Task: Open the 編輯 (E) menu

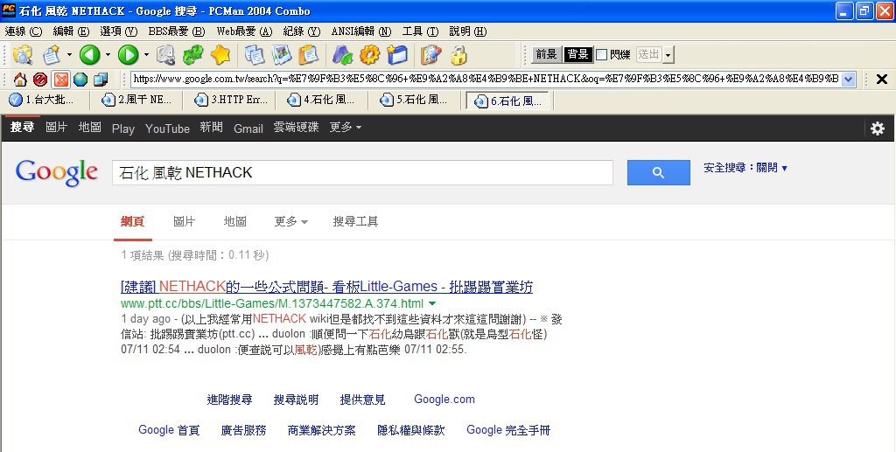Action: tap(72, 31)
